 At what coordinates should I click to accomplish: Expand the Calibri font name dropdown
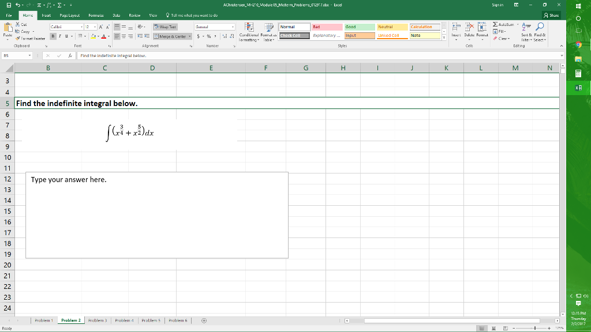pos(80,27)
